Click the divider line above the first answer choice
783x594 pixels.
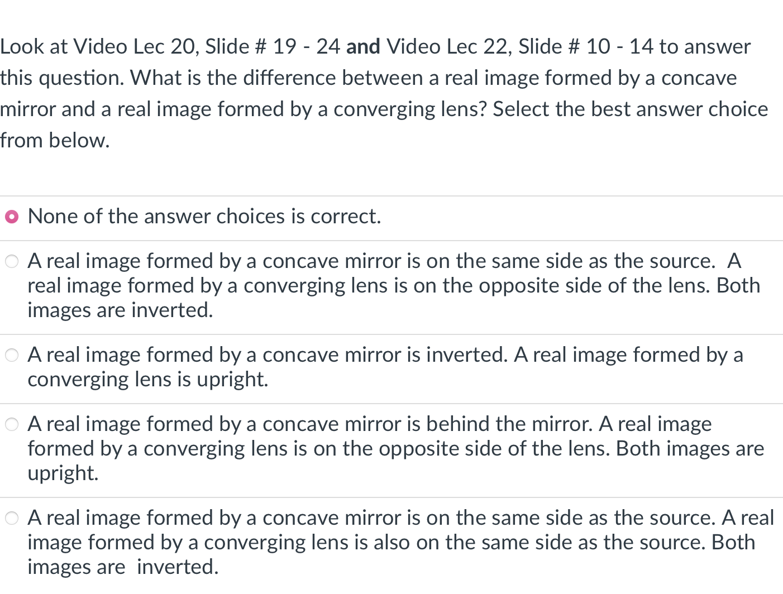point(391,197)
